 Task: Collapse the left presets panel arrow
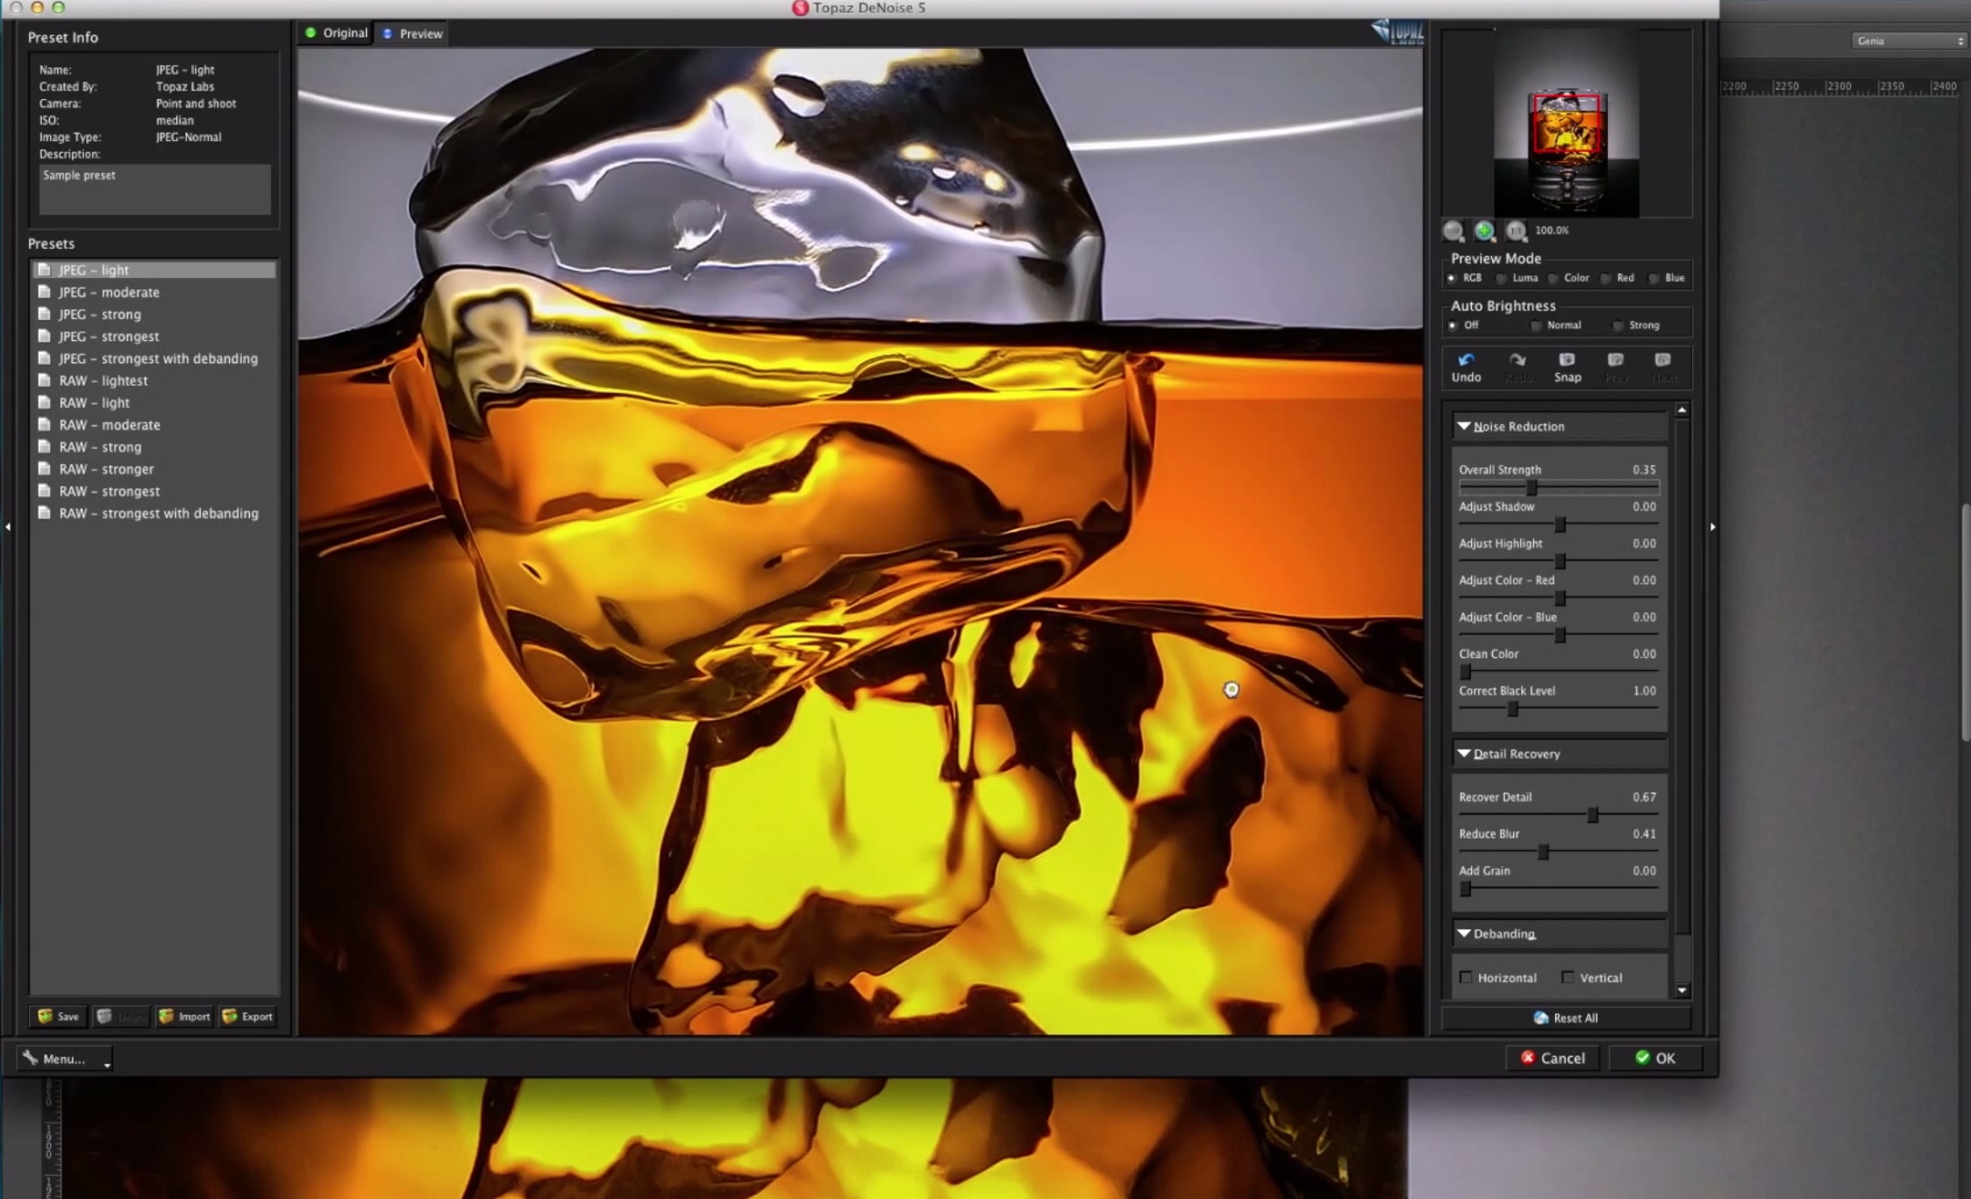tap(8, 527)
